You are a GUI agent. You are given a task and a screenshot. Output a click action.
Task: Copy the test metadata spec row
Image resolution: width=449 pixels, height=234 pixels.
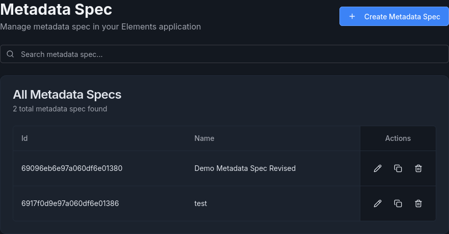click(x=398, y=203)
